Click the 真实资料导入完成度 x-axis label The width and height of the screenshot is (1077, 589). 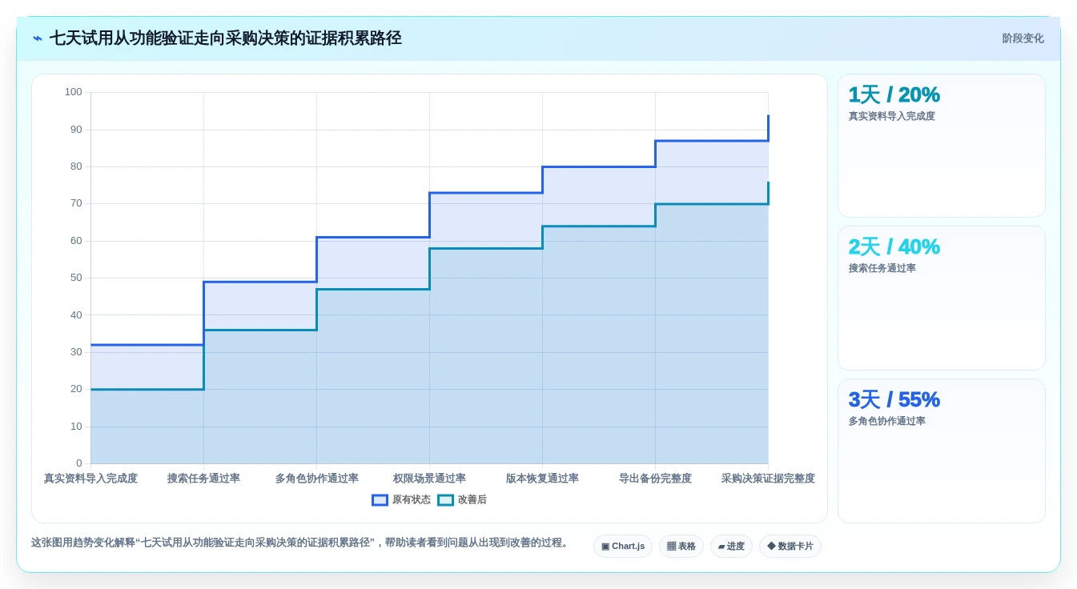90,479
